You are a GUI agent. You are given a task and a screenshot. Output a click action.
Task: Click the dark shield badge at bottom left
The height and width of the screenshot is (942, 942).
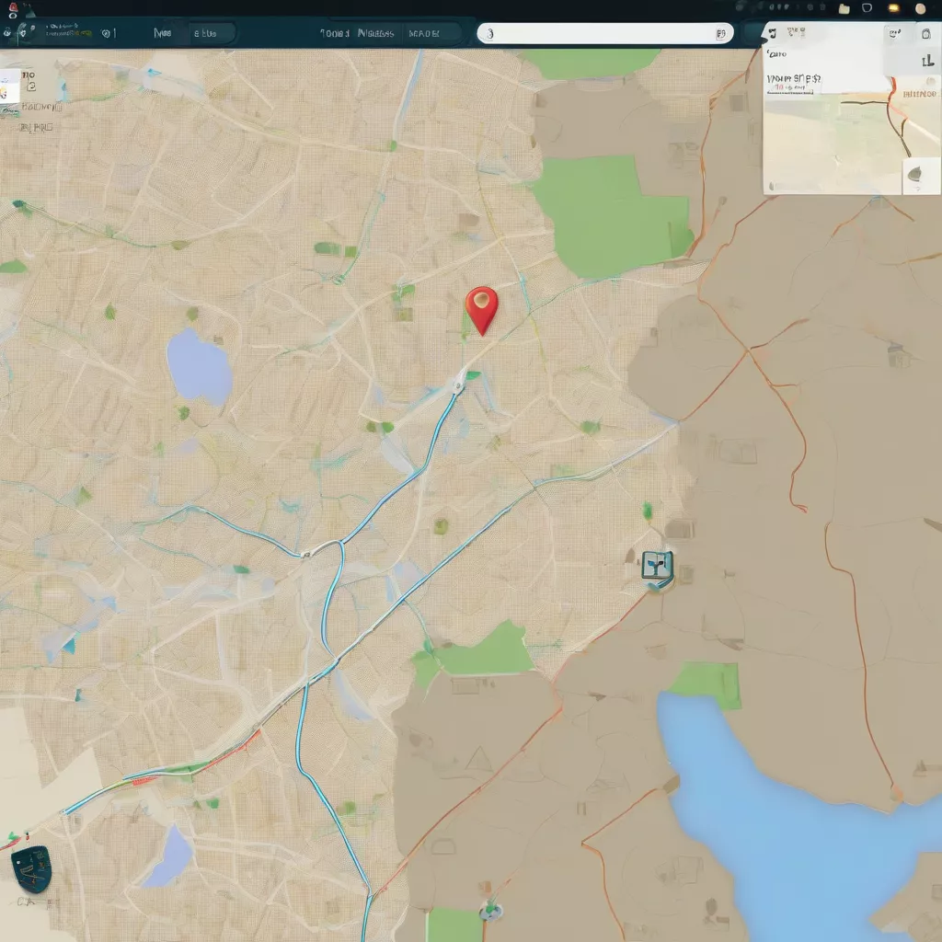pyautogui.click(x=30, y=869)
